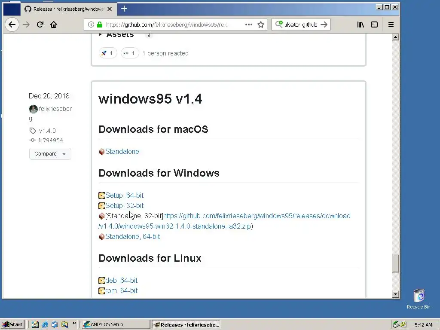
Task: Click the 'Downloads for Linux' heading
Action: [150, 258]
